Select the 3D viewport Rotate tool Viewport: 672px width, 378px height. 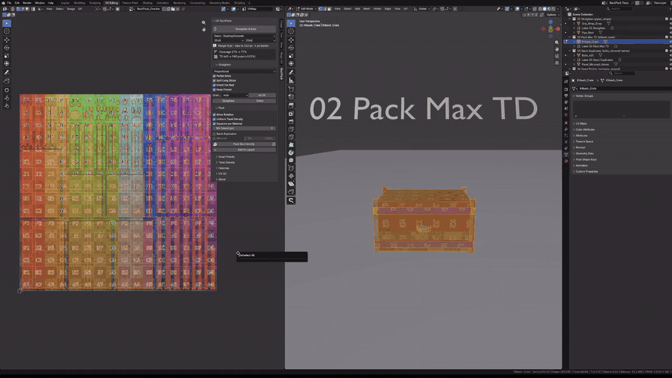[291, 48]
